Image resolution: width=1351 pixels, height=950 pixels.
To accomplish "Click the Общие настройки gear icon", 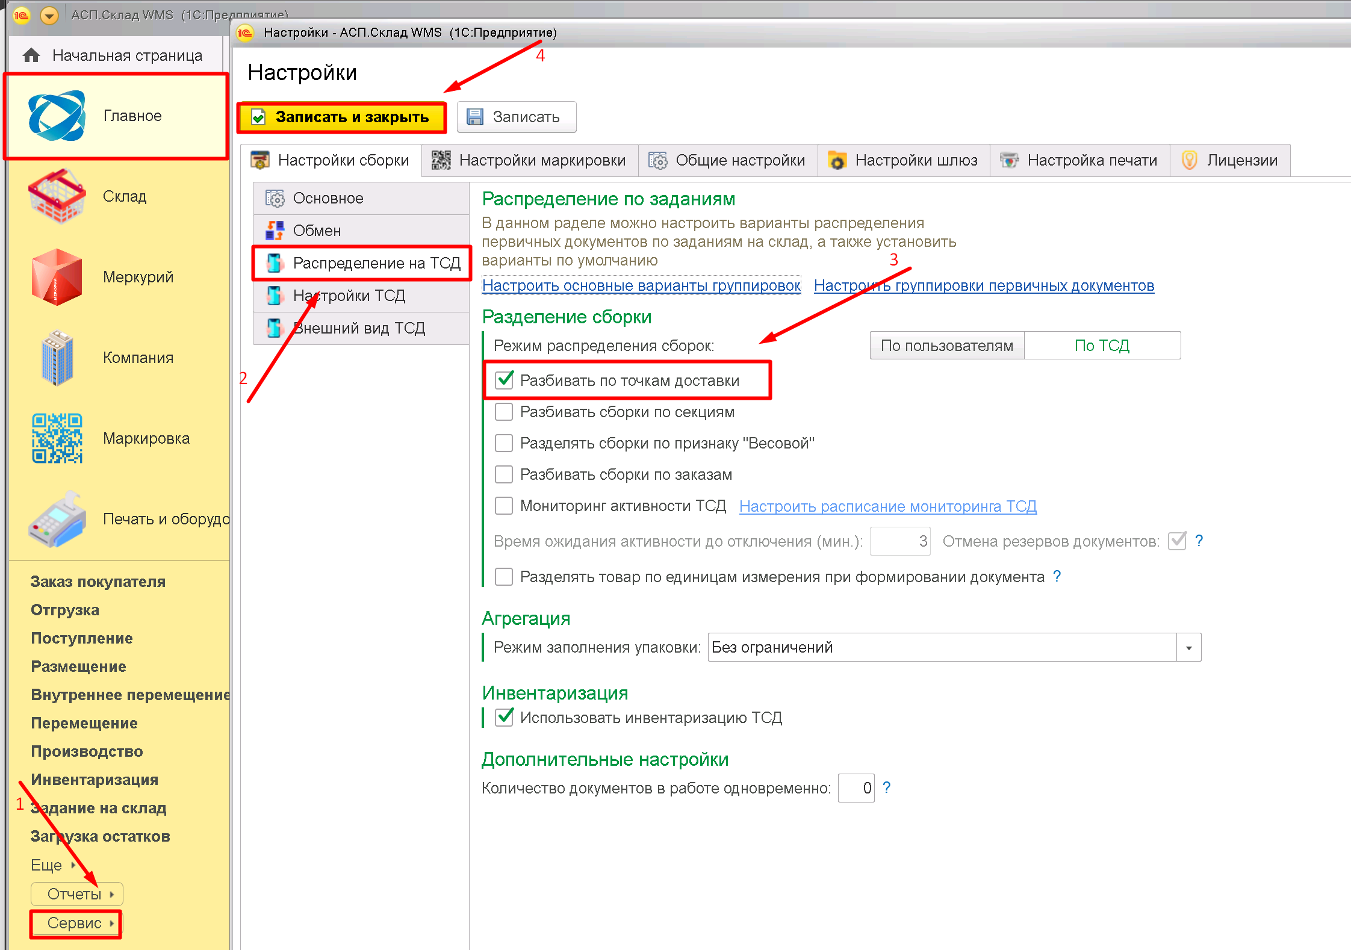I will (657, 160).
